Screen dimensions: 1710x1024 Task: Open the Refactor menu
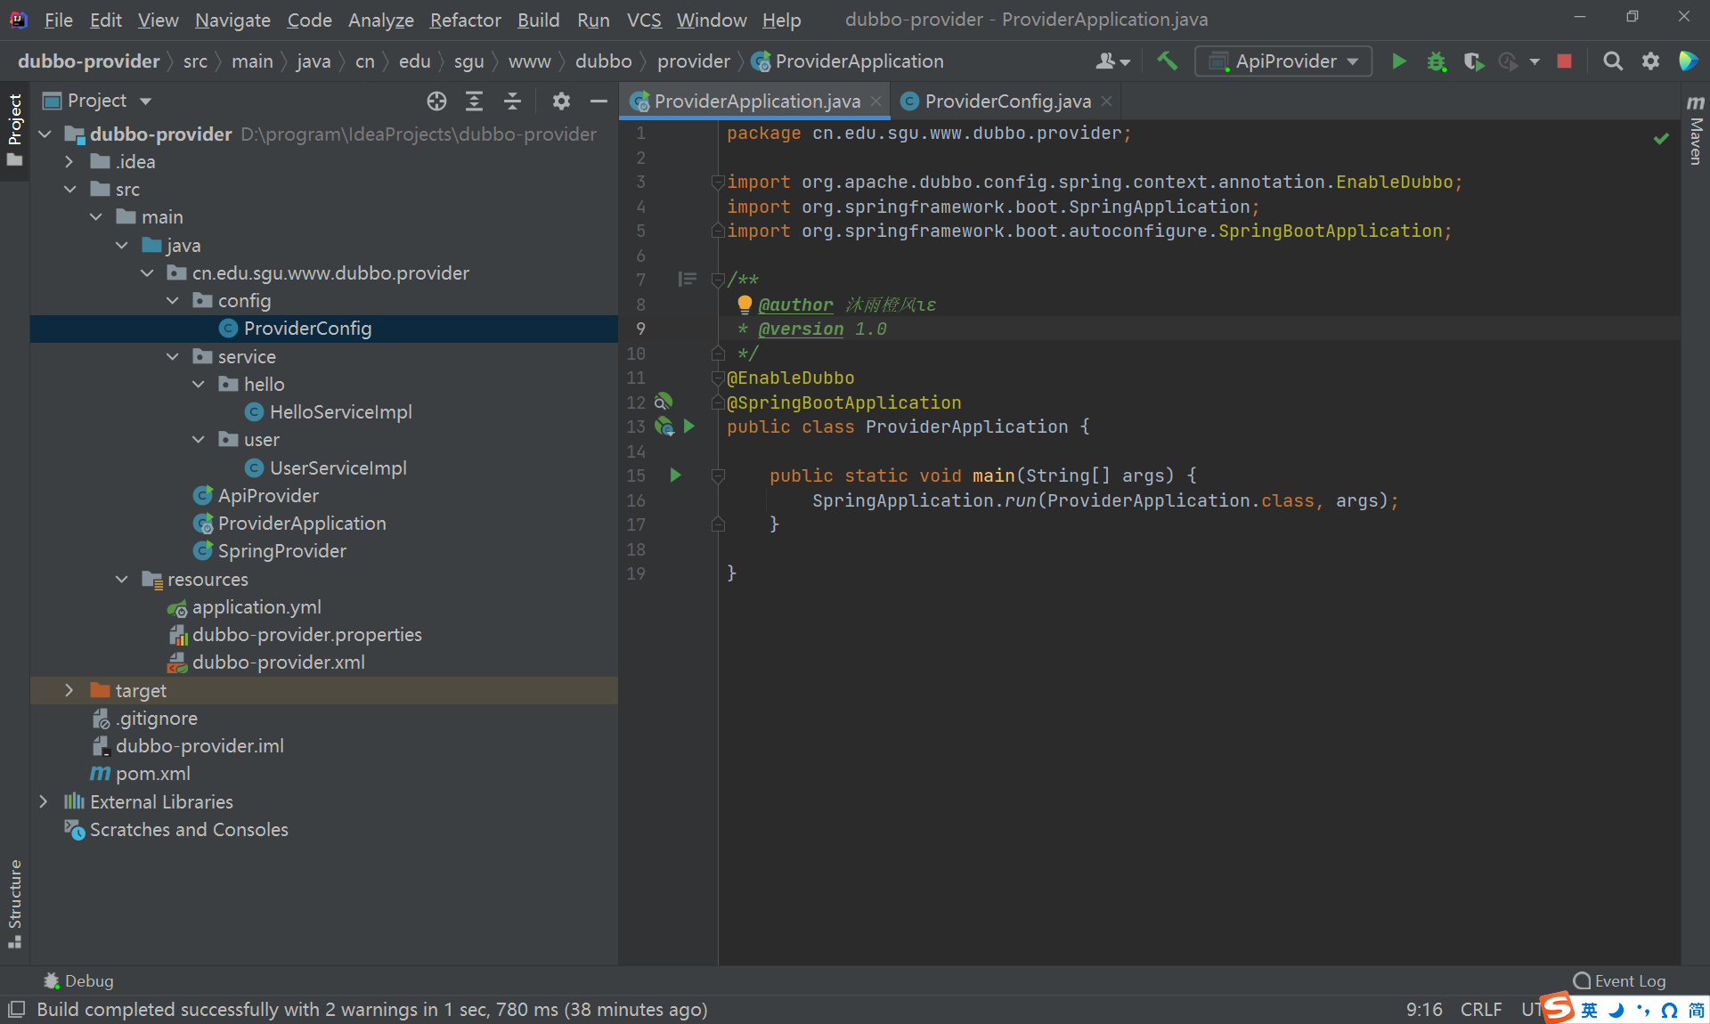pos(465,20)
